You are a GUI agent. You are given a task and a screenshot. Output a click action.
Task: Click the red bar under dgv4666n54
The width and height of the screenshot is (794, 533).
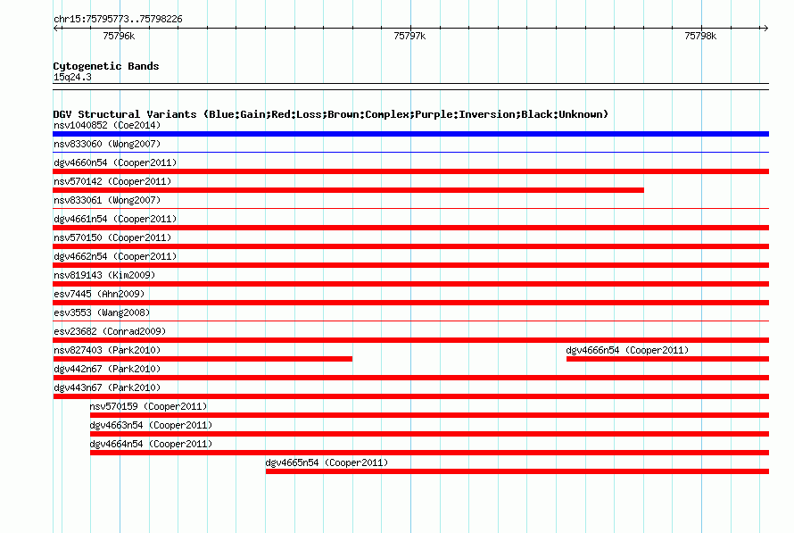pyautogui.click(x=667, y=359)
